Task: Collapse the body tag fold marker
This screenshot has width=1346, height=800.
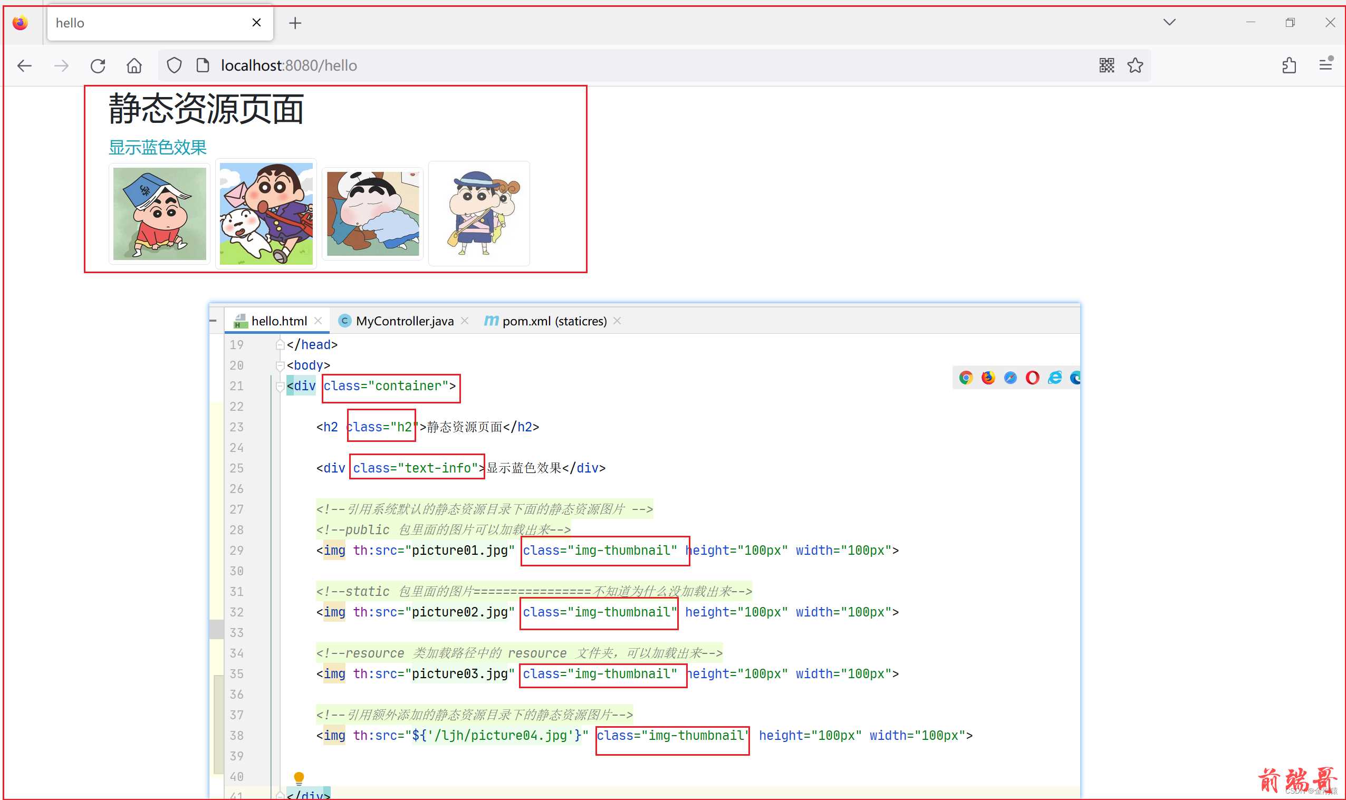Action: (x=280, y=365)
